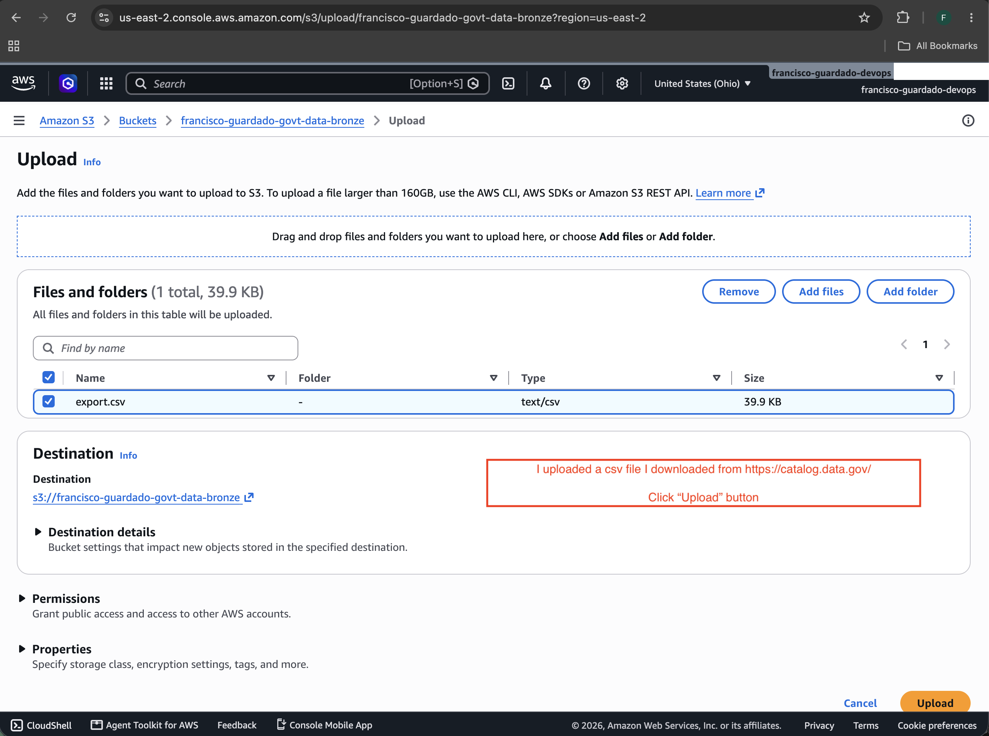Cancel the upload

pos(860,703)
